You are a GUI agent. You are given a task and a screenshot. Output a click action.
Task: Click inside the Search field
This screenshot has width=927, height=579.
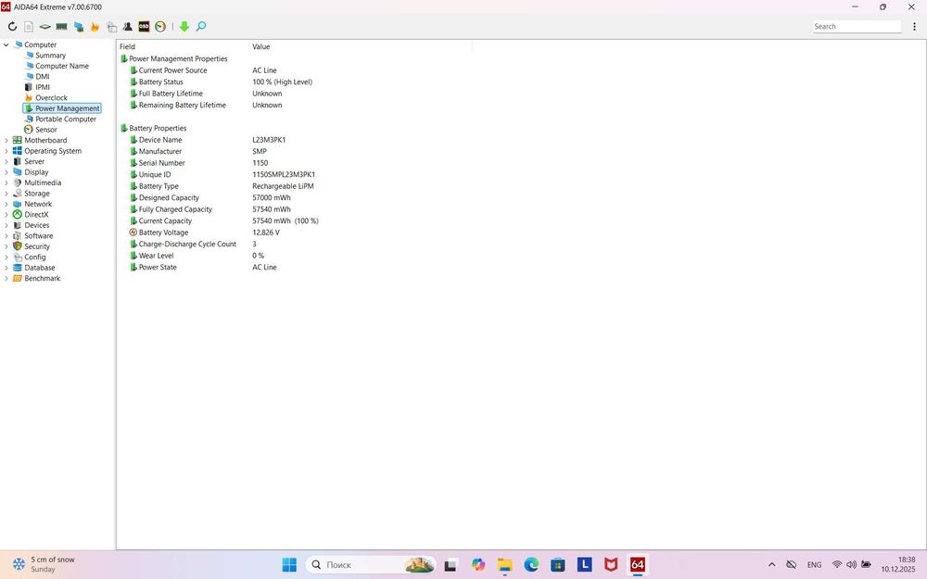point(857,27)
